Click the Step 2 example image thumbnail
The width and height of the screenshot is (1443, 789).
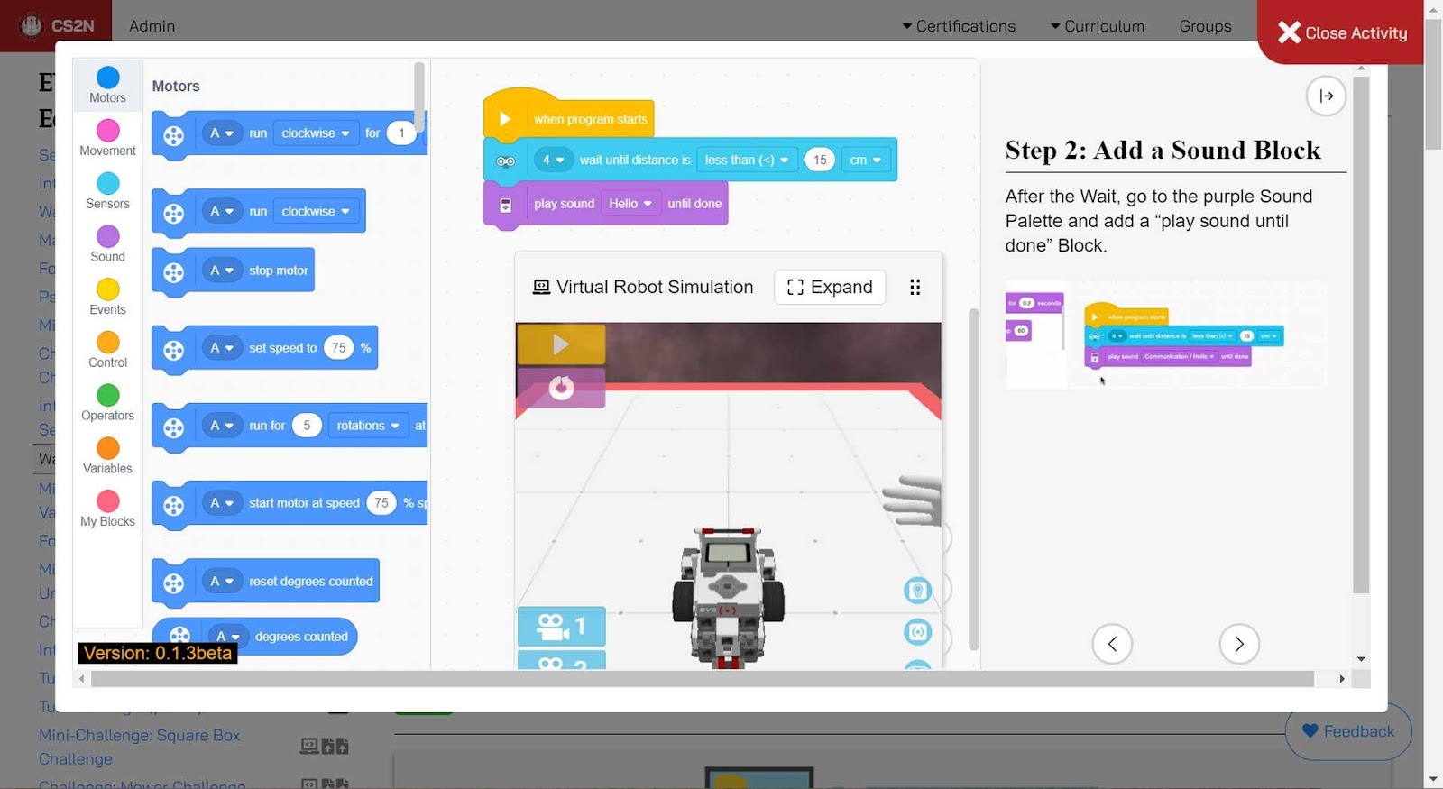click(1165, 335)
